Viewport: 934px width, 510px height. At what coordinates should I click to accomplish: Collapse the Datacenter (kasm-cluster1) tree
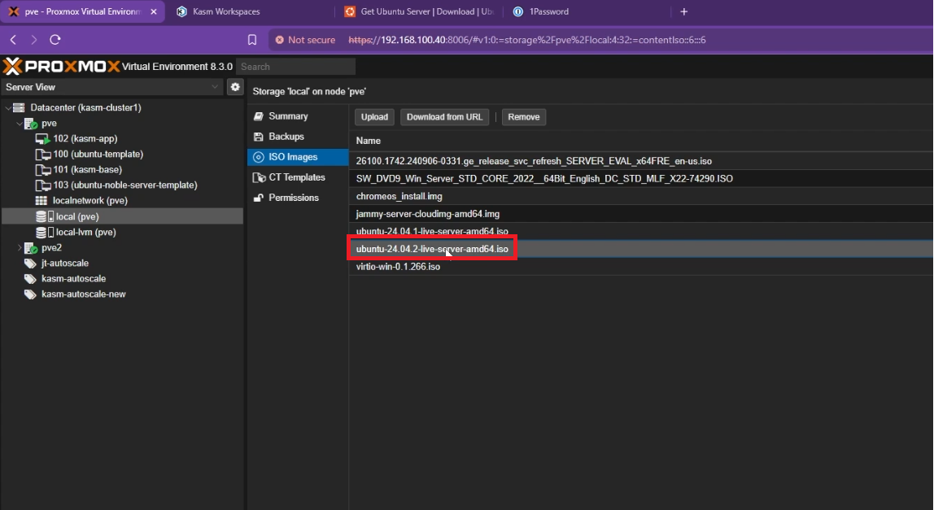[8, 108]
